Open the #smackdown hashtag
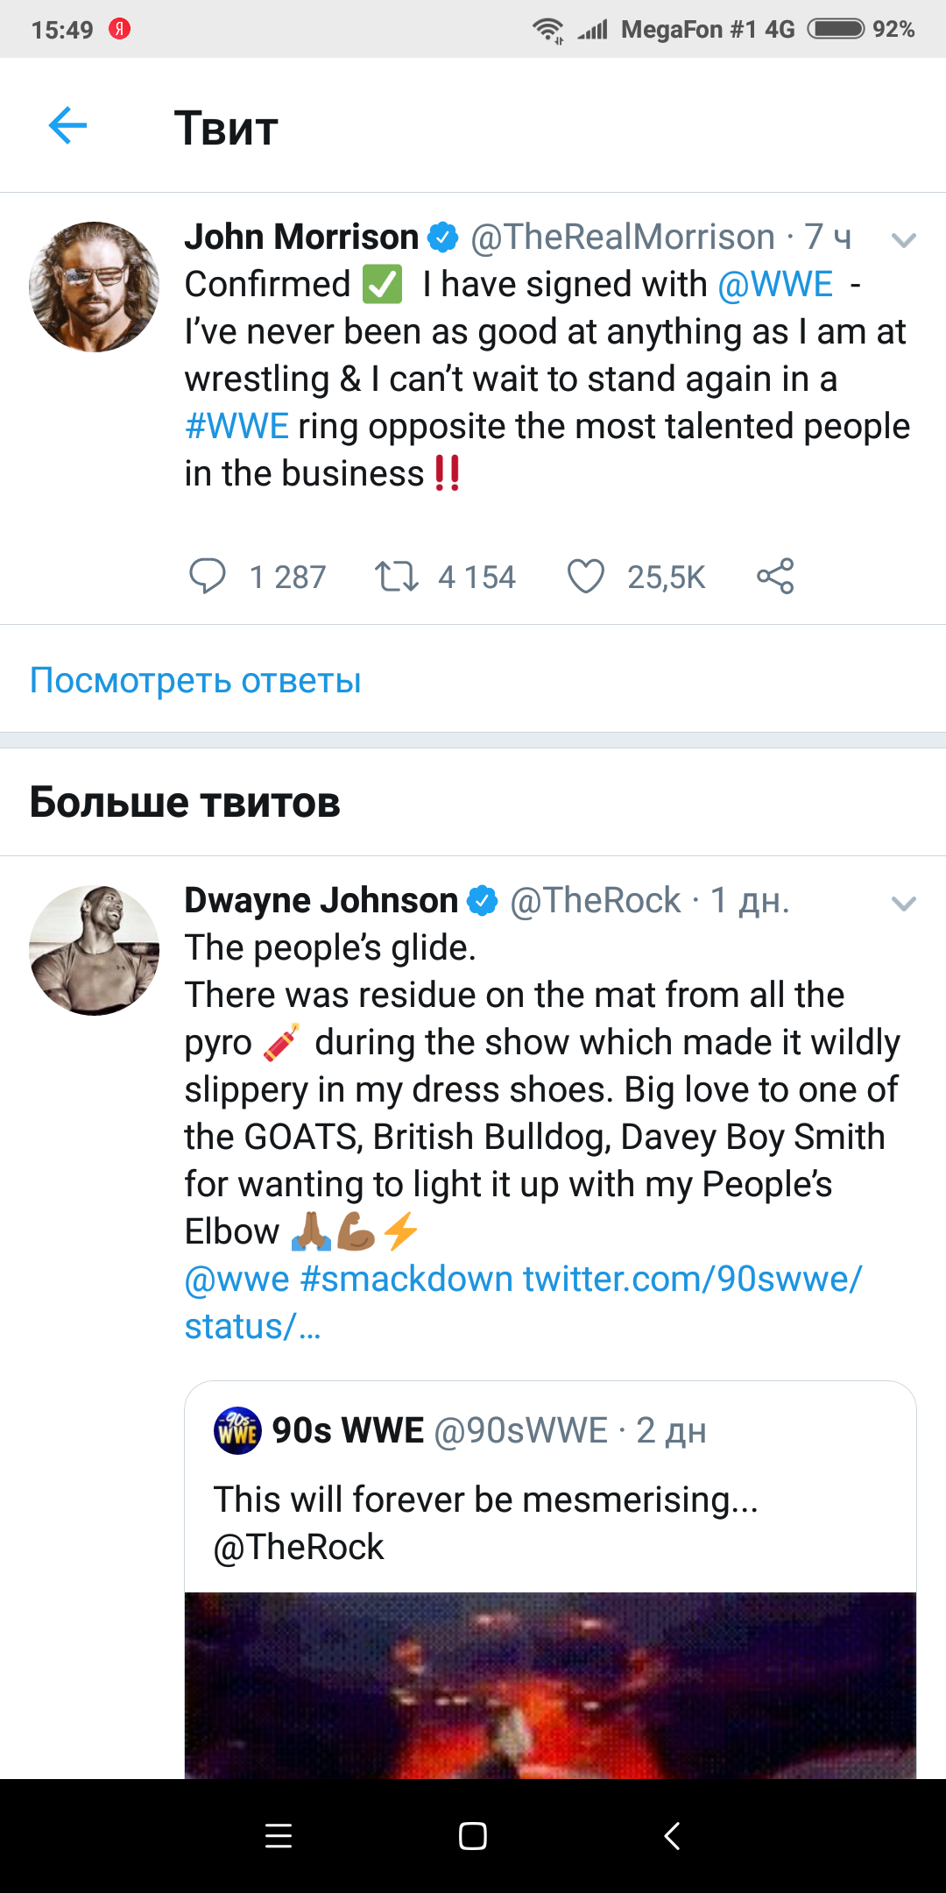The image size is (946, 1893). tap(406, 1280)
